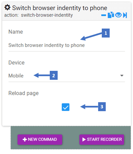This screenshot has height=154, width=133.
Task: Click the Reload page label
Action: coord(24,93)
